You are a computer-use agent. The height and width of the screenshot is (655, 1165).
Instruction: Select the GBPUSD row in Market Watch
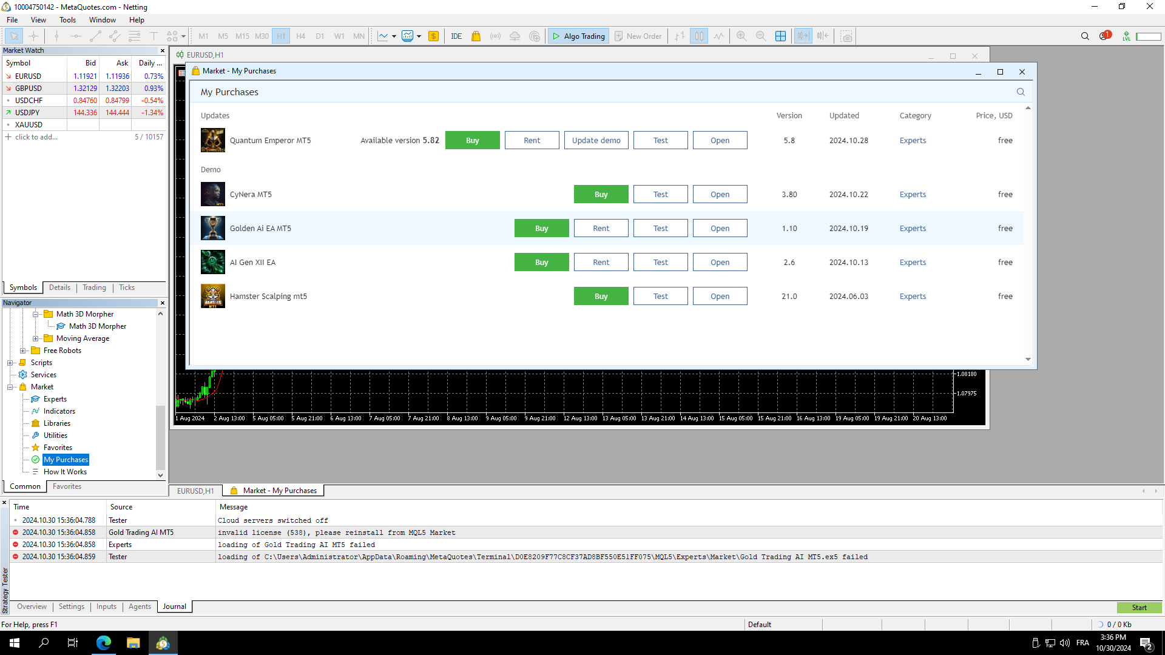pyautogui.click(x=84, y=89)
